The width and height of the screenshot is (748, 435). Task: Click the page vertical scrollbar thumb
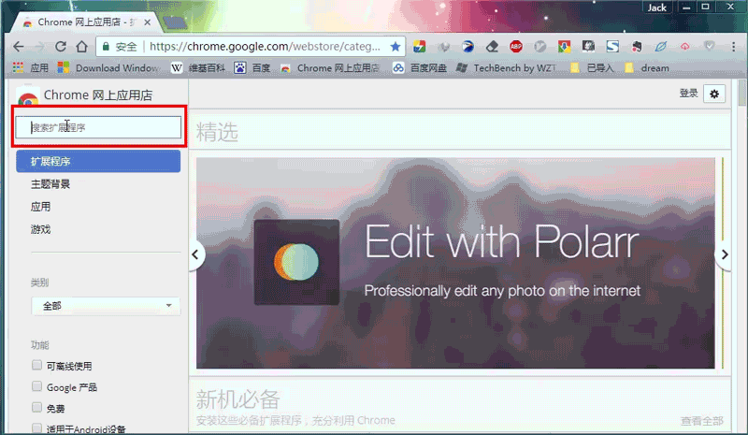point(741,93)
